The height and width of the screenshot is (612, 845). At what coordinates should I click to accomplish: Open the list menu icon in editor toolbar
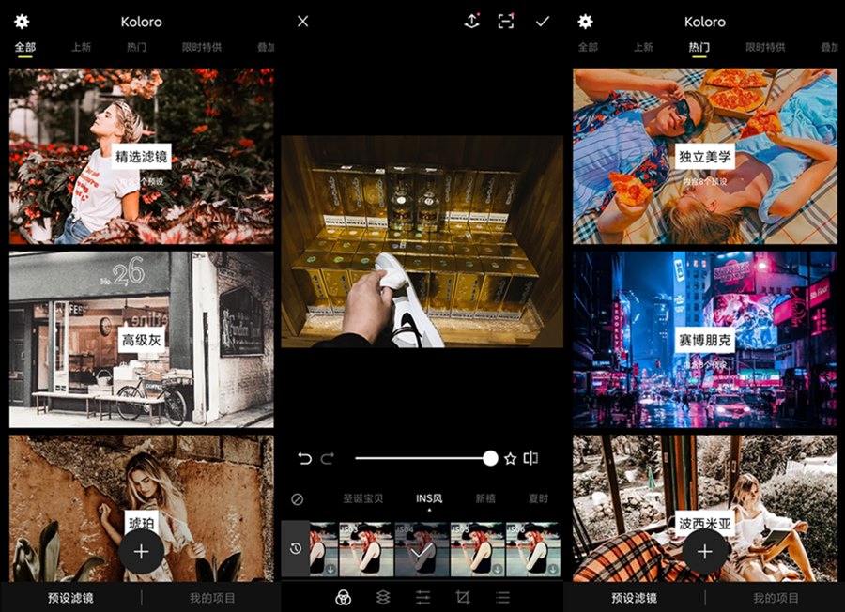(502, 596)
